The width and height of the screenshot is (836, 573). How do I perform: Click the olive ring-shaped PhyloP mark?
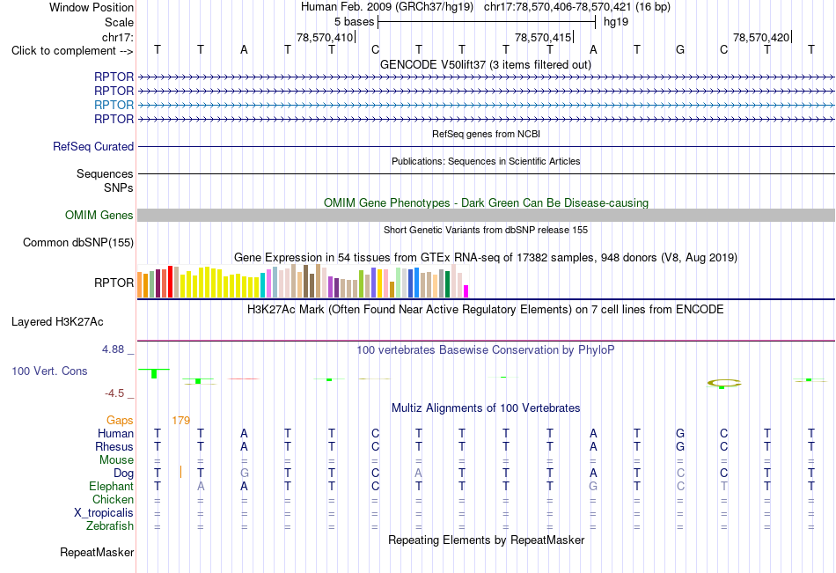723,383
